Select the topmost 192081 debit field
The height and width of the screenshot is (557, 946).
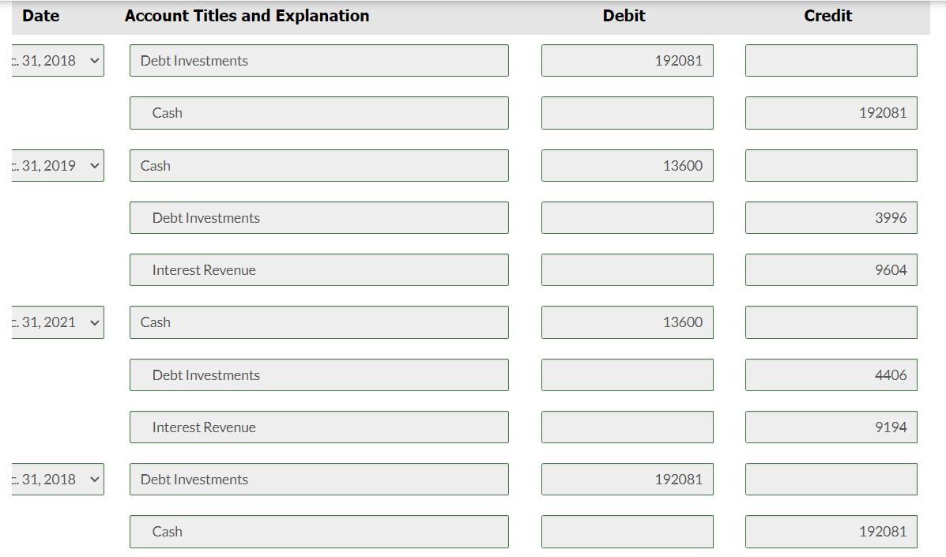click(627, 60)
